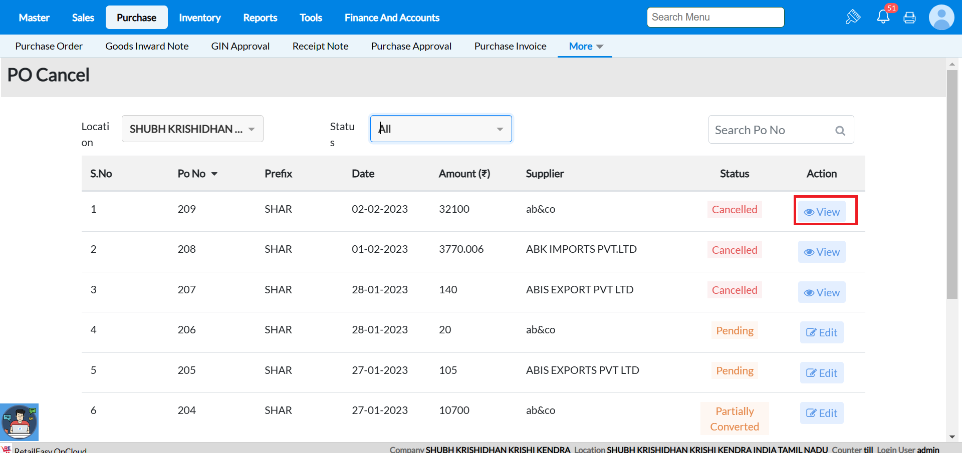View cancelled PO number 208

pos(822,252)
